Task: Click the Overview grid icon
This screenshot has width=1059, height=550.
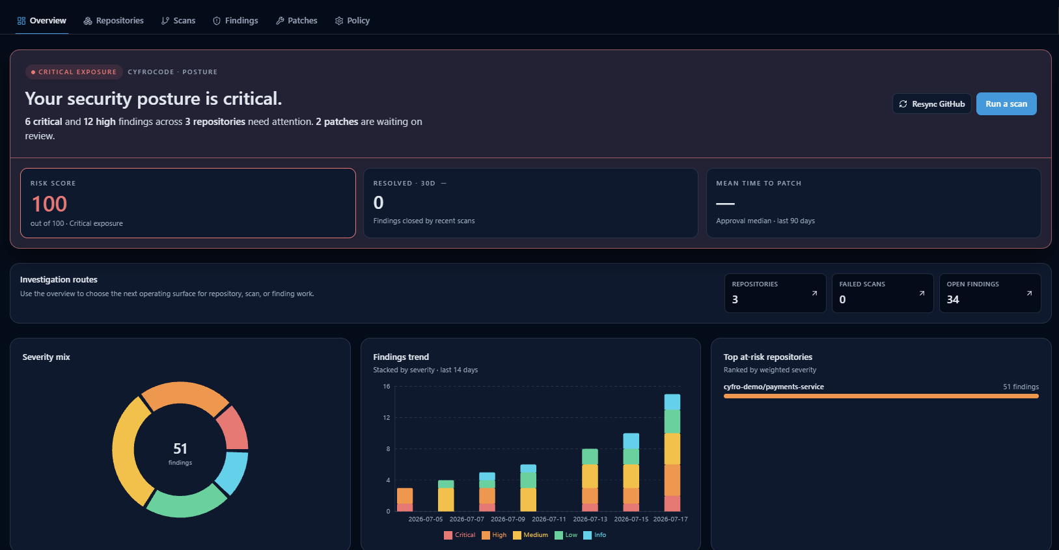Action: click(21, 21)
